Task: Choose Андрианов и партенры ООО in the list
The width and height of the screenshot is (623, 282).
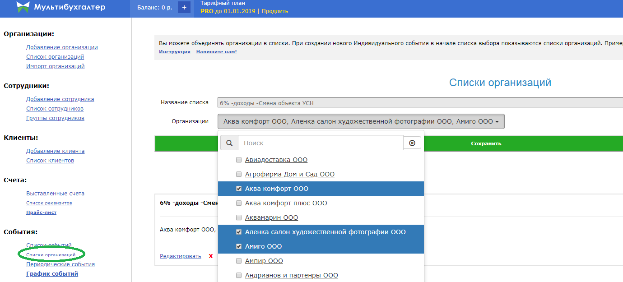Action: pyautogui.click(x=291, y=275)
